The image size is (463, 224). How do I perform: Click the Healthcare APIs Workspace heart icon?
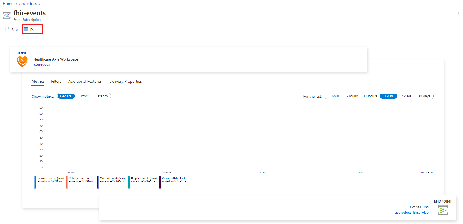22,61
